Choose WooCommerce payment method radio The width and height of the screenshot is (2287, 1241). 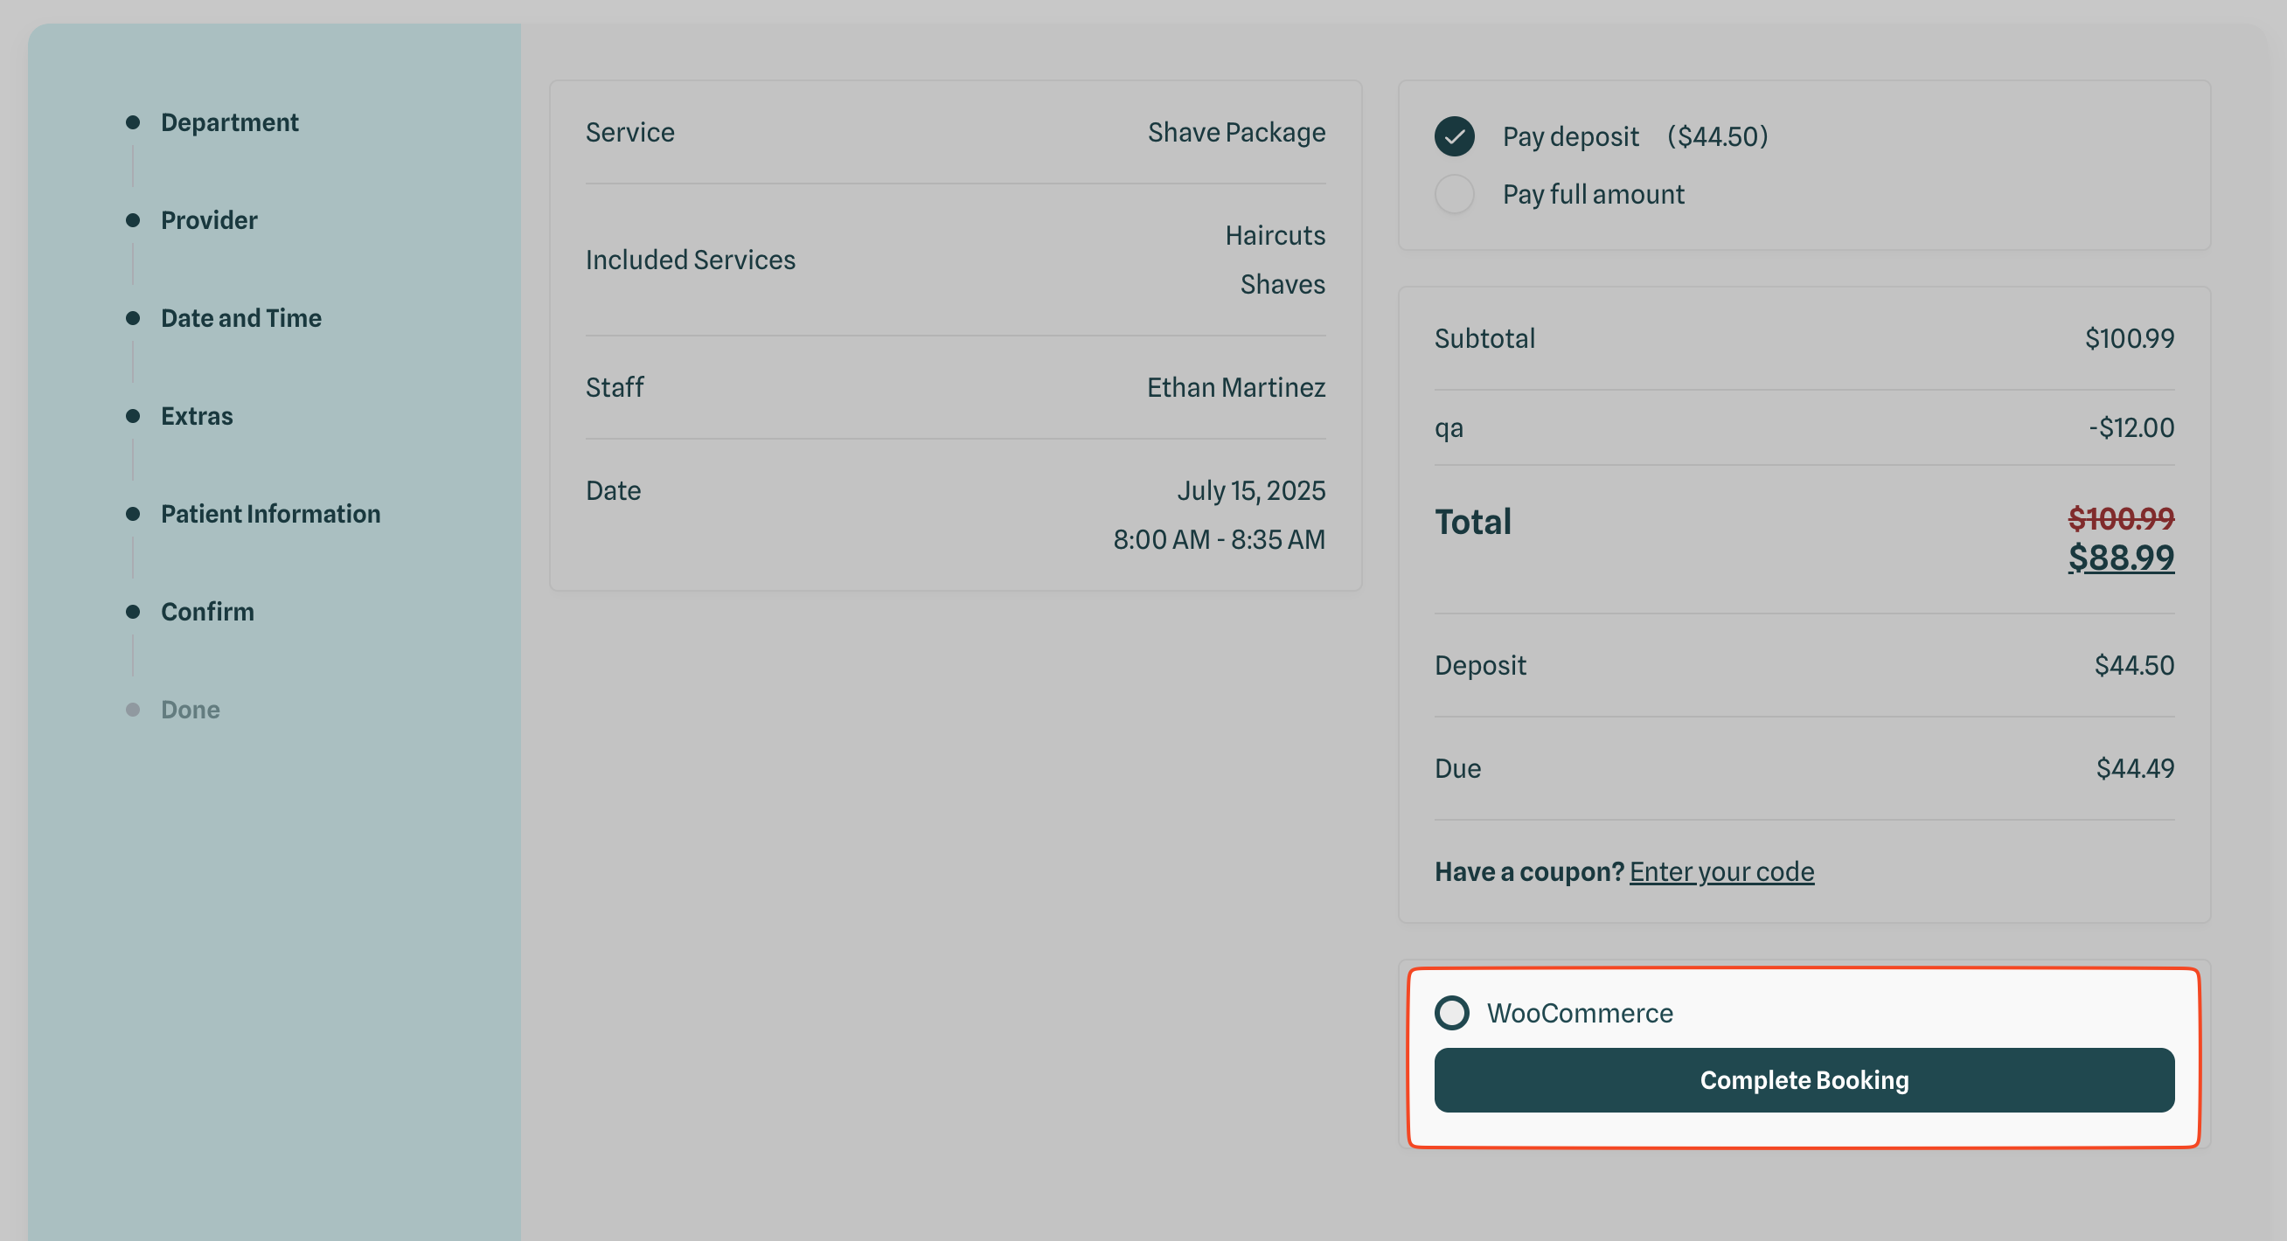[x=1452, y=1013]
